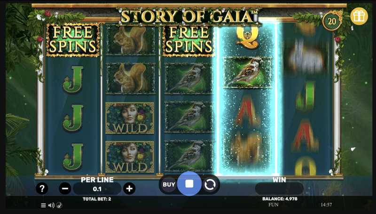Open the help question mark icon
376x214 pixels.
tap(42, 189)
